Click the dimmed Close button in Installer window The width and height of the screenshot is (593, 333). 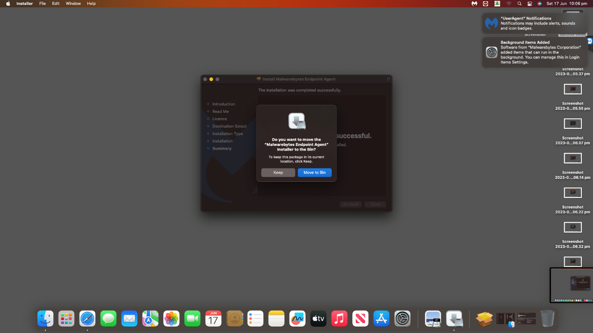375,204
